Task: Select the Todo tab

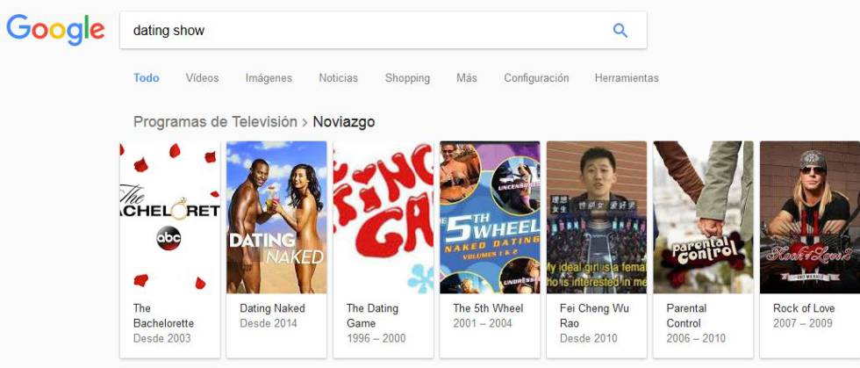Action: 147,78
